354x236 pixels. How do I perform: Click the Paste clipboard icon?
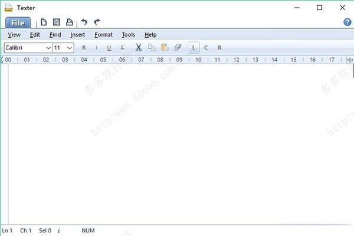tap(165, 48)
